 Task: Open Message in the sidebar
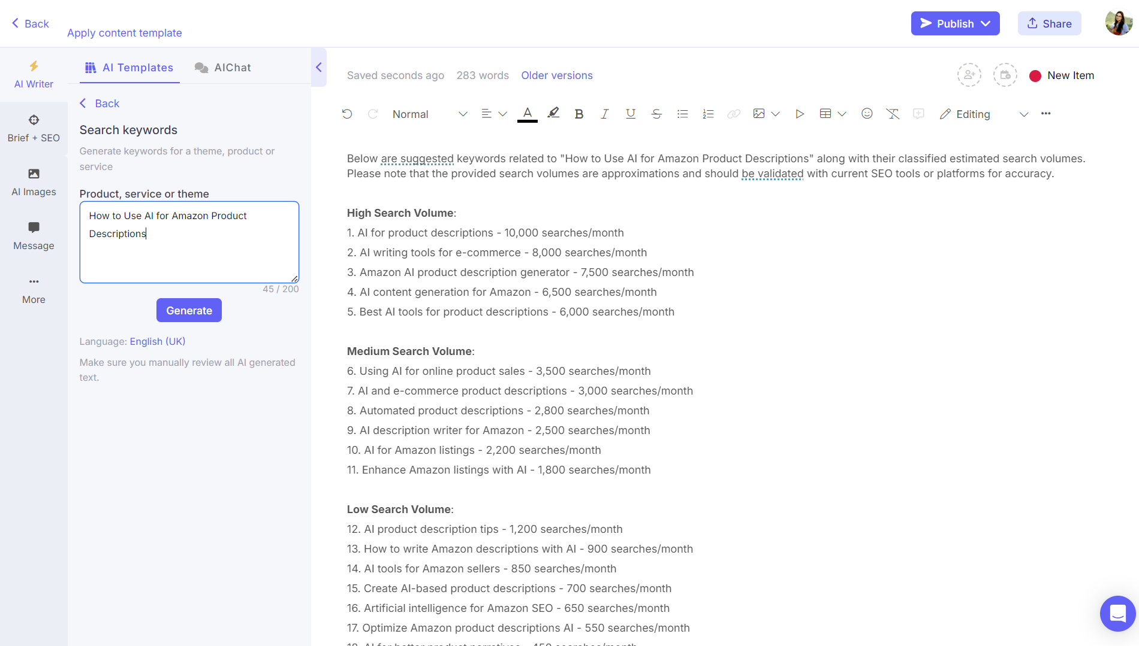(x=34, y=236)
